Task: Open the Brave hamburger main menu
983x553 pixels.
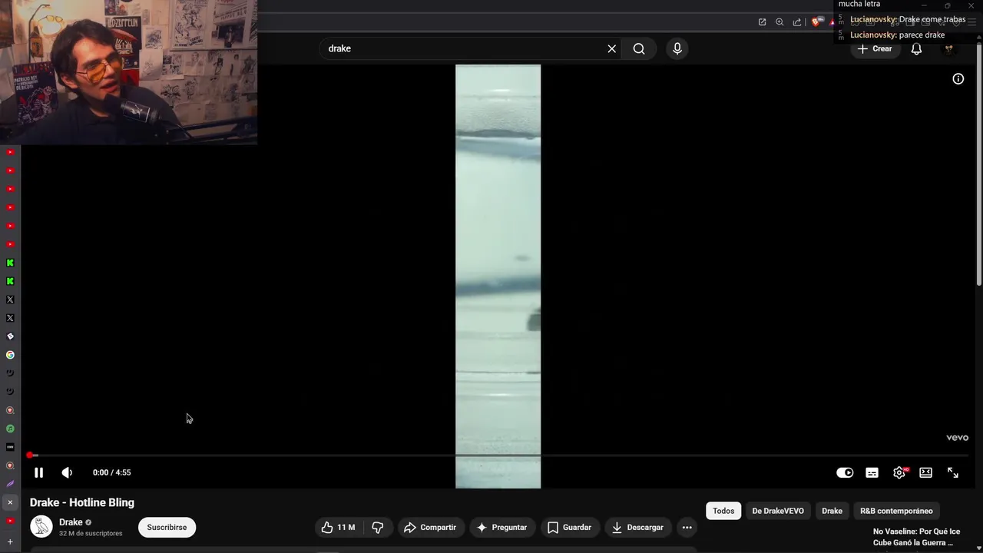Action: click(971, 22)
